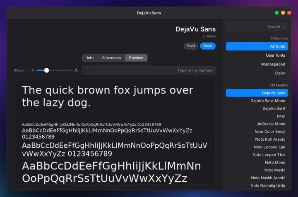Switch to the Characters tab
Screen dimensions: 298x197
(x=111, y=58)
